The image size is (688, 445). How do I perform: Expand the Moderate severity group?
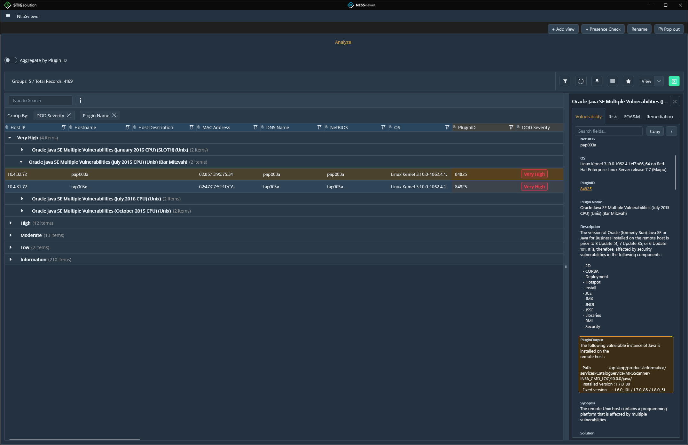point(11,235)
